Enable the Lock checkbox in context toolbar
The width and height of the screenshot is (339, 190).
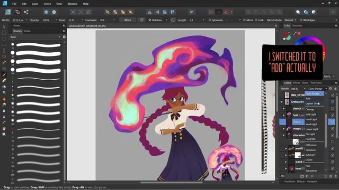256,20
